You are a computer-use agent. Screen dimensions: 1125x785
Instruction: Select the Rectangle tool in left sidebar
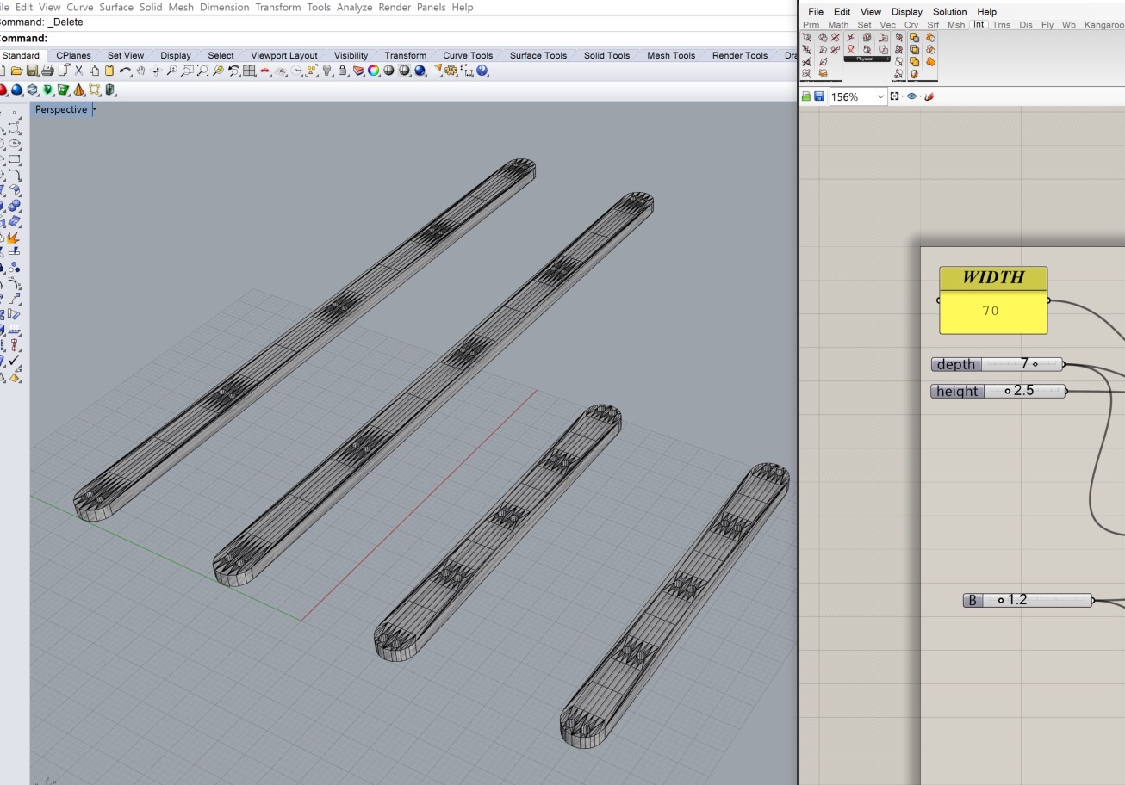[x=14, y=159]
